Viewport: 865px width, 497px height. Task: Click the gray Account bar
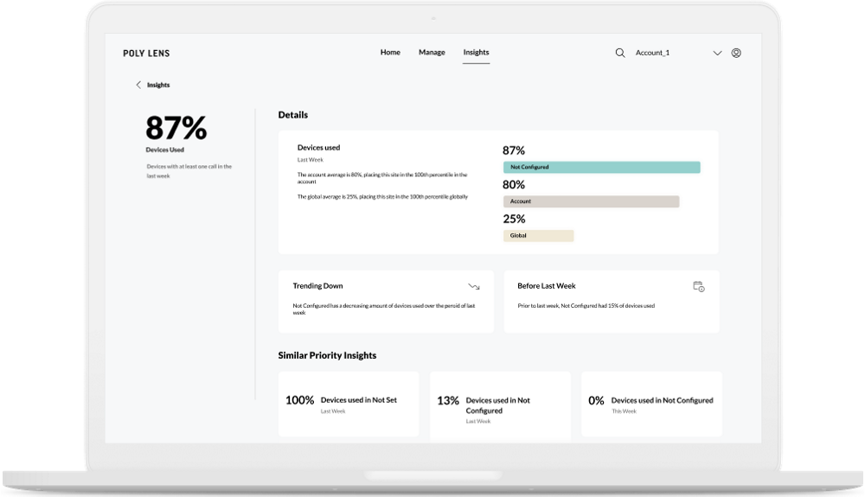click(x=590, y=201)
